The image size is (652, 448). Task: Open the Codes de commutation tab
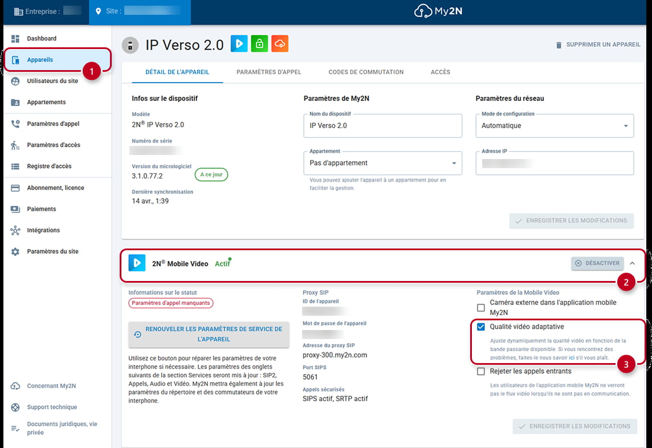(x=366, y=72)
